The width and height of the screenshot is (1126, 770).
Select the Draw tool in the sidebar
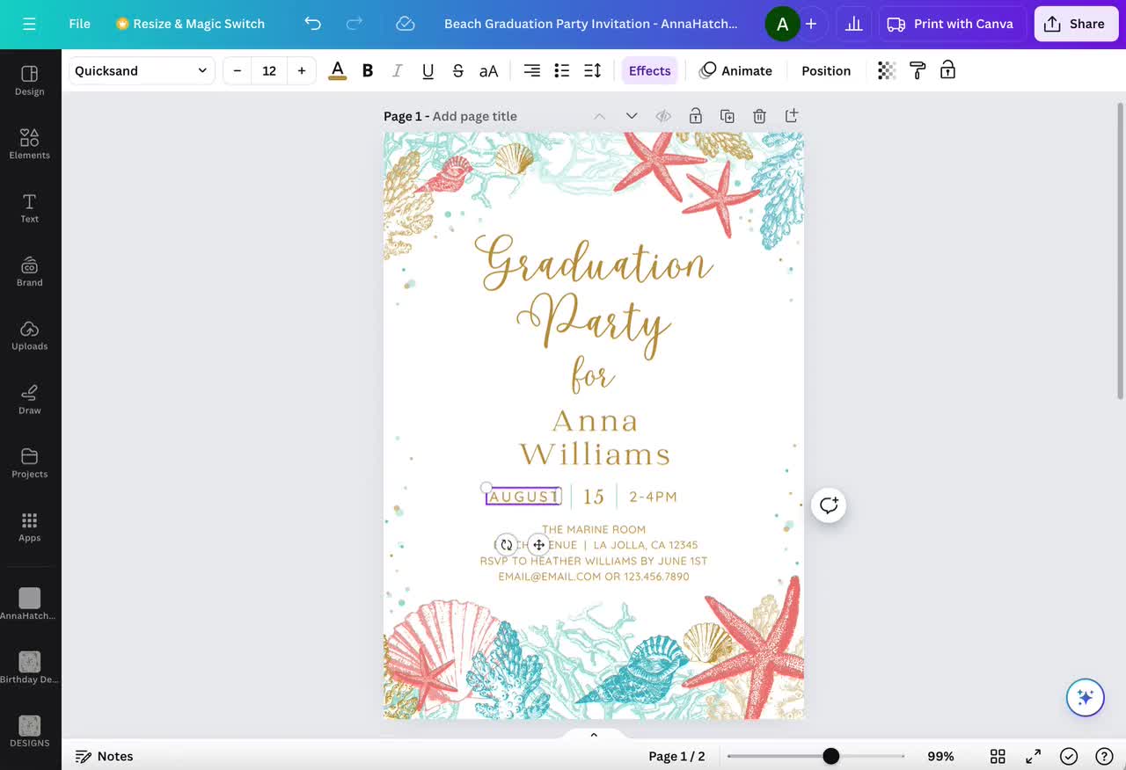29,398
